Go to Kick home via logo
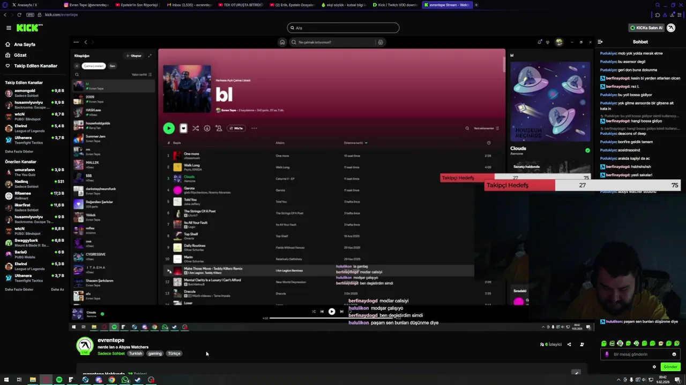Viewport: 686px width, 385px height. 27,28
